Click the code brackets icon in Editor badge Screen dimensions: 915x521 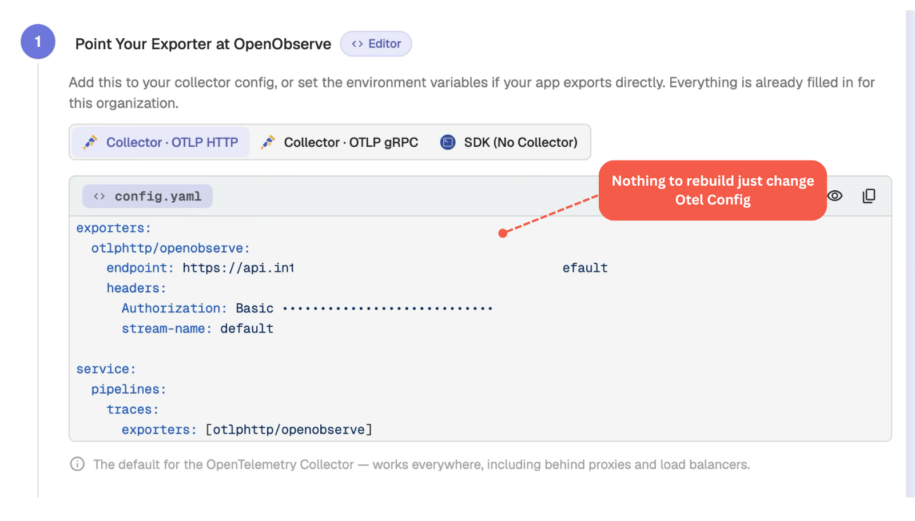(x=357, y=44)
